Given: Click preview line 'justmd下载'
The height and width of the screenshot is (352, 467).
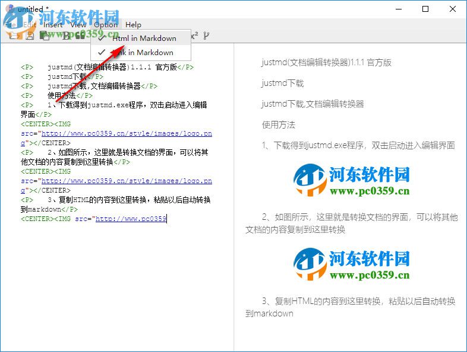Looking at the screenshot, I should pos(283,83).
